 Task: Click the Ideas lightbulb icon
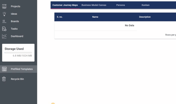coord(4,14)
